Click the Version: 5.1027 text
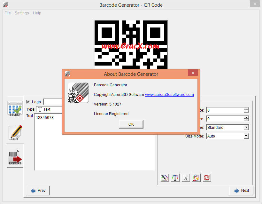Screen dimensions: 262x204 click(x=108, y=104)
